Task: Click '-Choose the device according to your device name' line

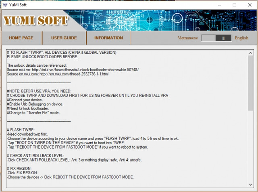Action: (93, 139)
